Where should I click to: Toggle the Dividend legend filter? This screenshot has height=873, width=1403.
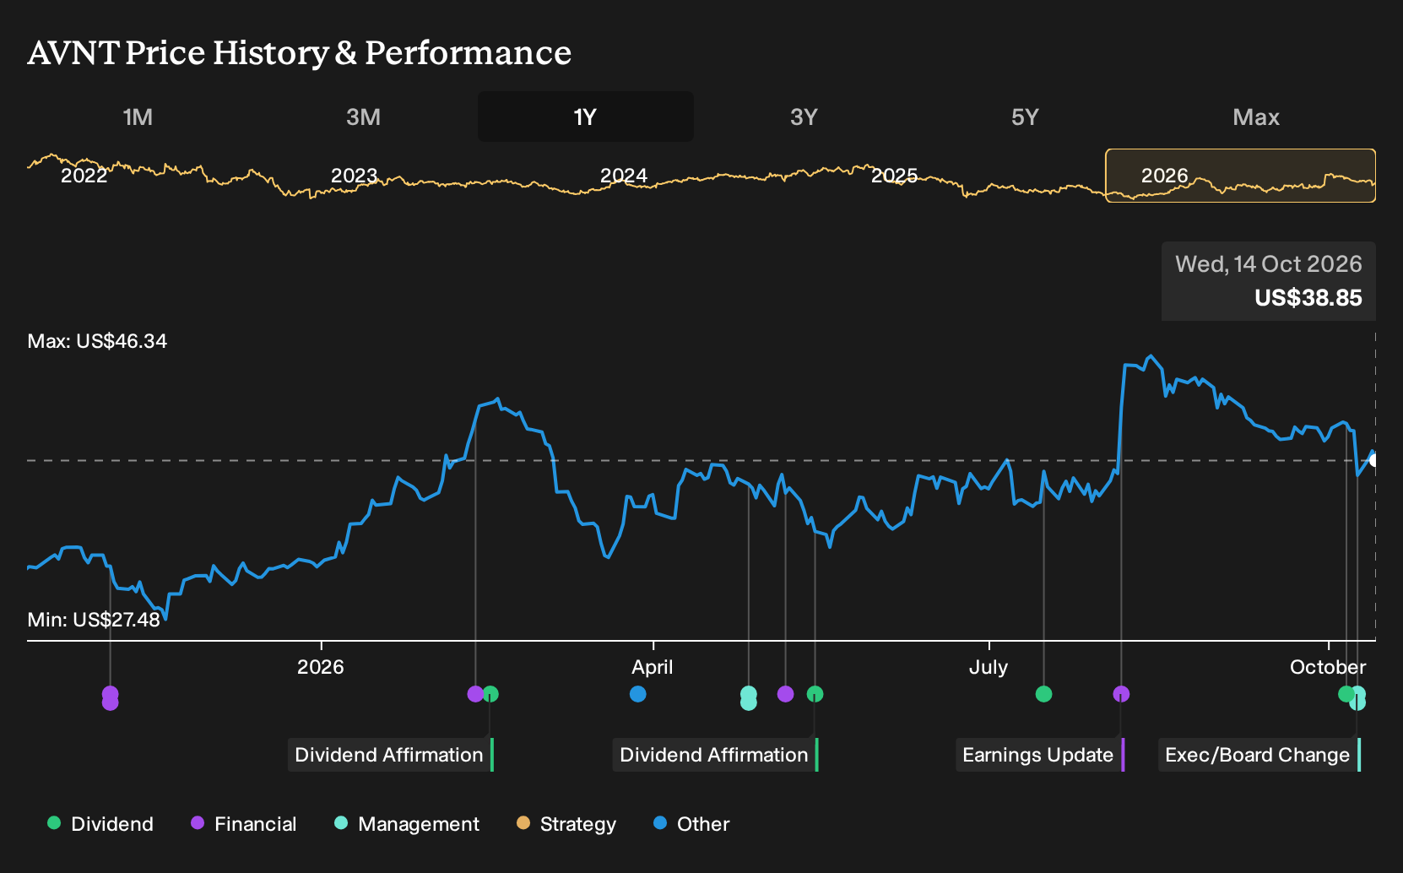(100, 824)
